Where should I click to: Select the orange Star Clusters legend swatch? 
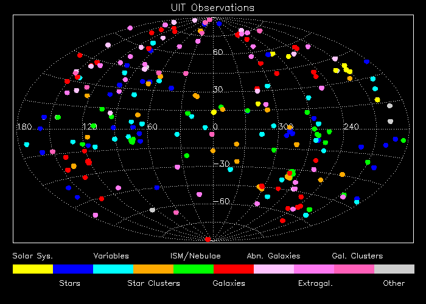153,269
